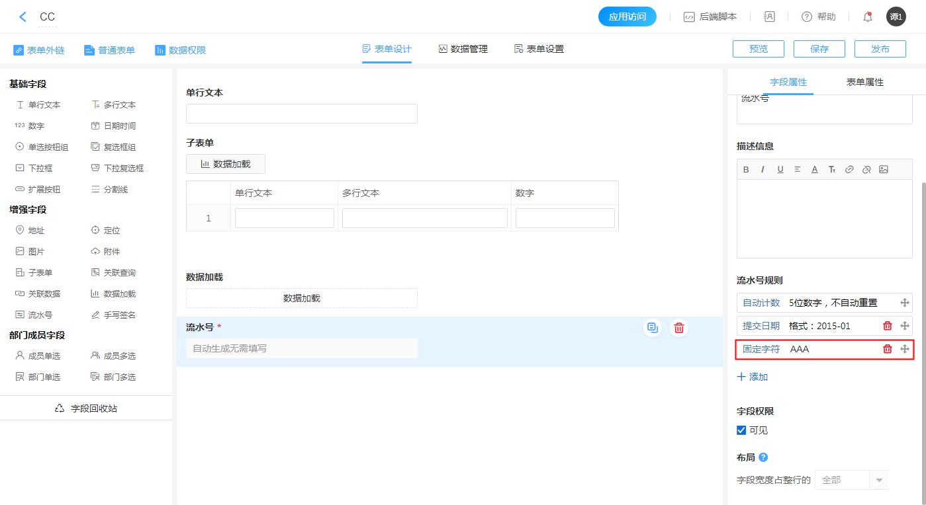Toggle the 可见 checkbox
The image size is (926, 505).
point(741,430)
